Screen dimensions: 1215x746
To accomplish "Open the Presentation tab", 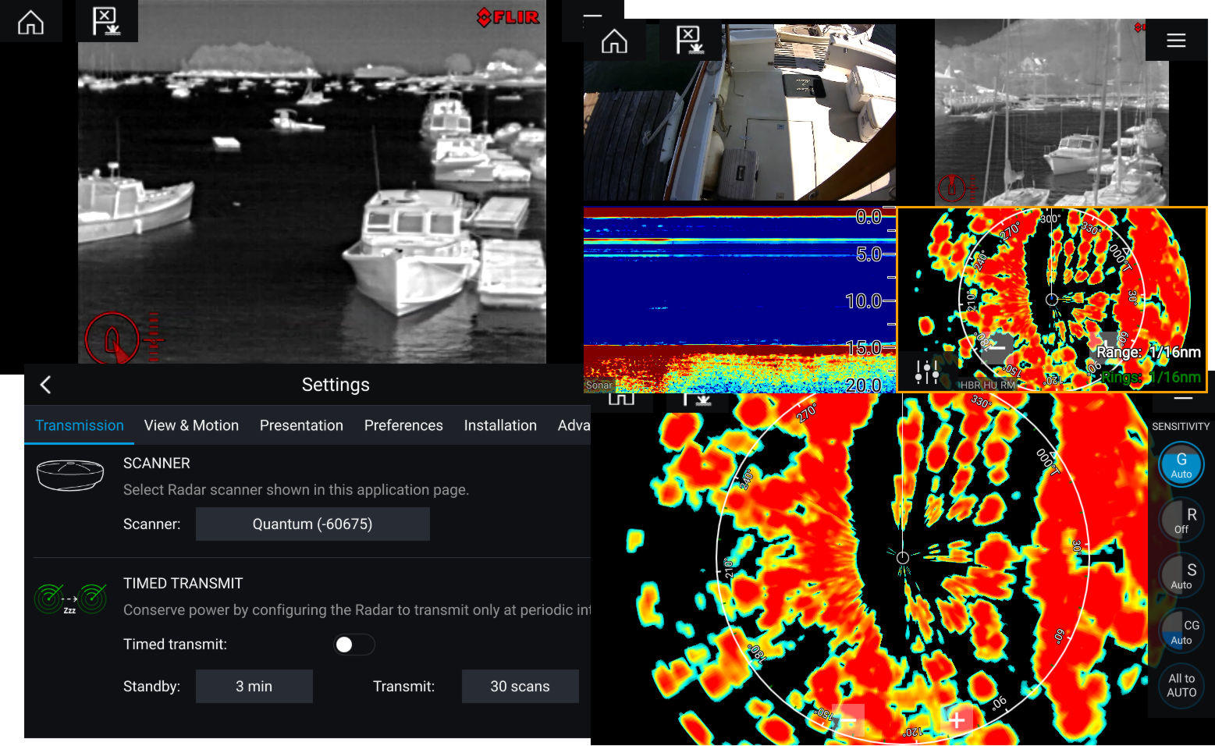I will [x=301, y=425].
